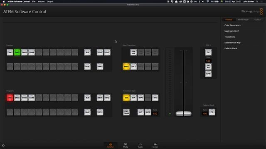Viewport: 266px width, 149px height.
Task: Switch to the Palettes tab
Action: click(x=229, y=19)
